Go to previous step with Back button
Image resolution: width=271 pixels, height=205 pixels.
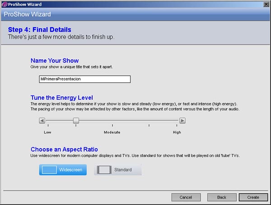click(x=222, y=197)
